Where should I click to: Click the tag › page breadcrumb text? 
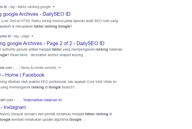coord(21,36)
